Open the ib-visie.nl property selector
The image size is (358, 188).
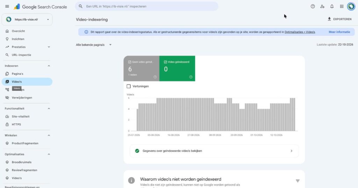pos(27,19)
